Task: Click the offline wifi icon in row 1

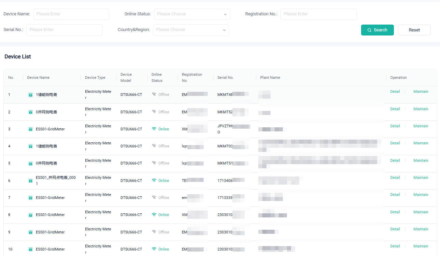Action: [x=154, y=95]
